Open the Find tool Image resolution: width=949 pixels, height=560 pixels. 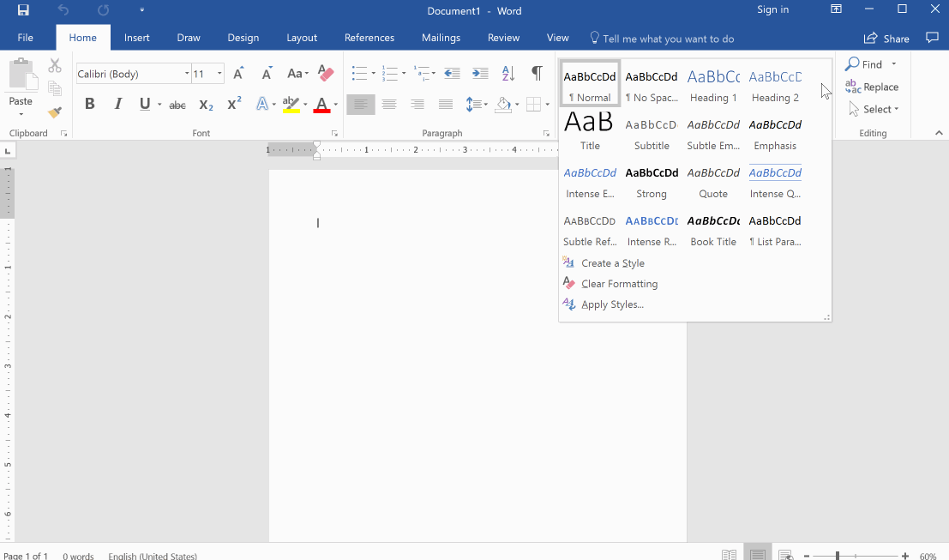click(866, 63)
